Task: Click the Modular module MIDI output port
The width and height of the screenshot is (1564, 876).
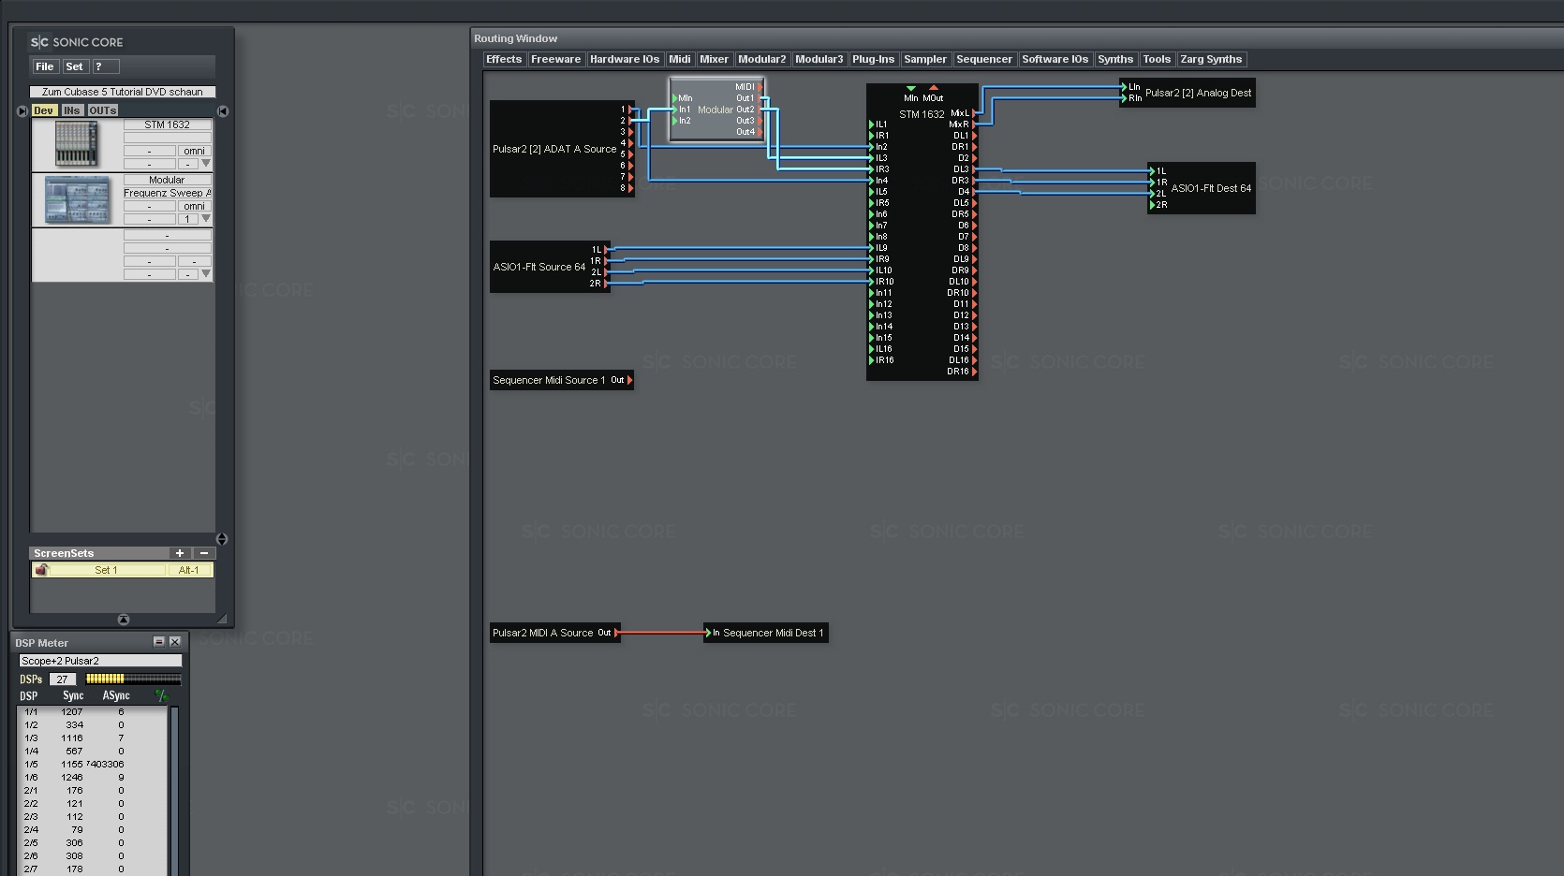Action: (x=760, y=87)
